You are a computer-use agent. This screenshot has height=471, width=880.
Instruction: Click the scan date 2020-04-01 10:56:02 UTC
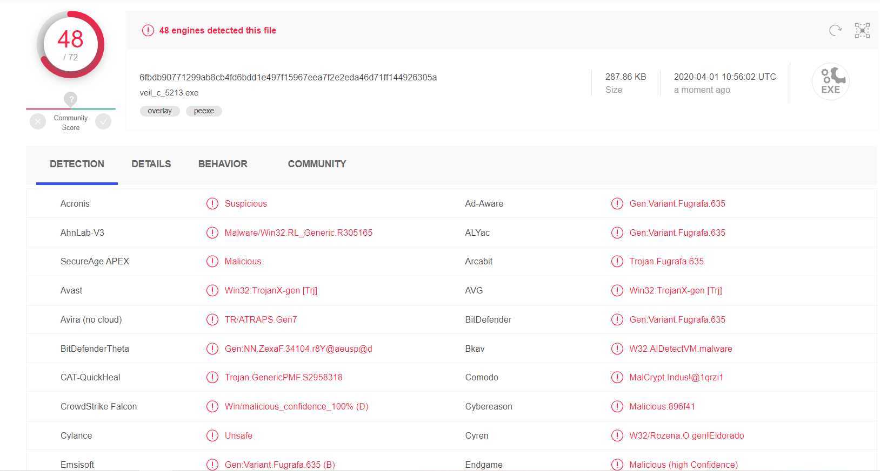[725, 77]
